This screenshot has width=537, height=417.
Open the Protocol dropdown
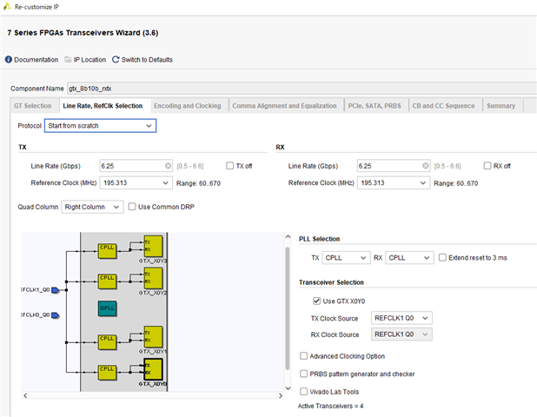[100, 126]
